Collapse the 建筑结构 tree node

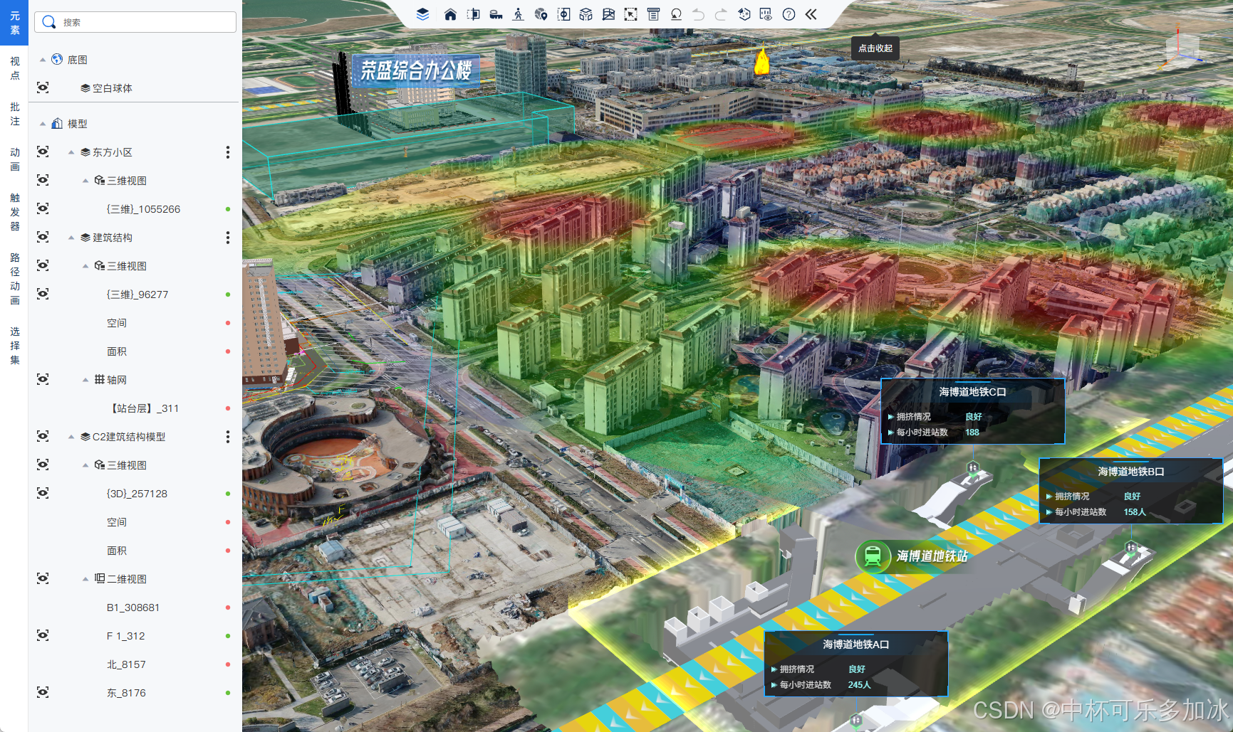click(71, 238)
